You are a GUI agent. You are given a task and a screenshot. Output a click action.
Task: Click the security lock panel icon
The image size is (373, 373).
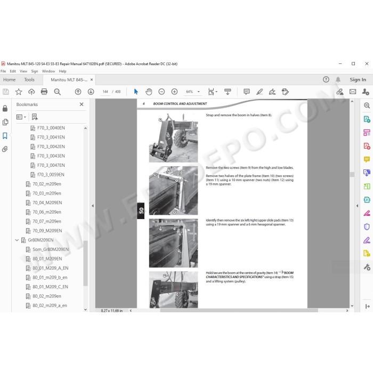pos(5,109)
